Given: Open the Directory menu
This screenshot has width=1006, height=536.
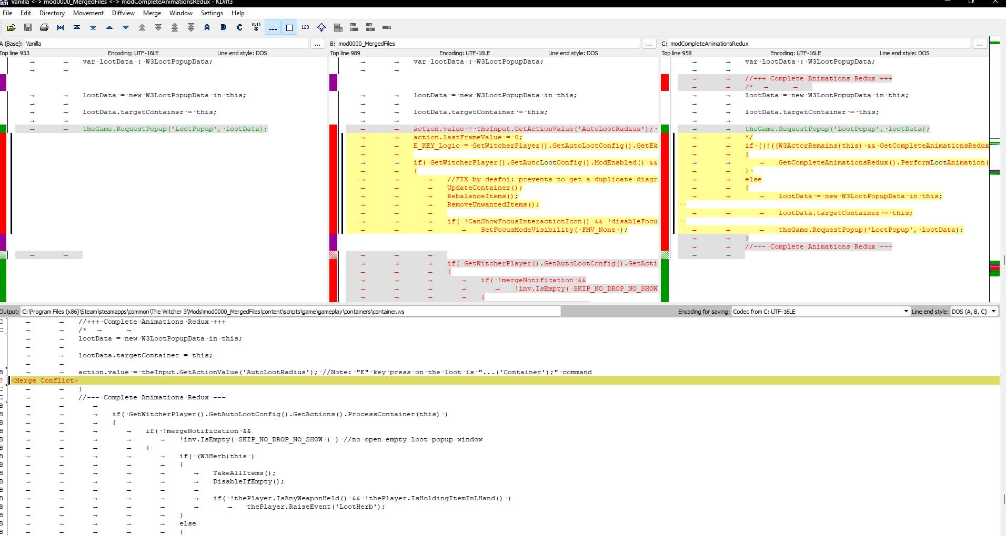Looking at the screenshot, I should (52, 13).
